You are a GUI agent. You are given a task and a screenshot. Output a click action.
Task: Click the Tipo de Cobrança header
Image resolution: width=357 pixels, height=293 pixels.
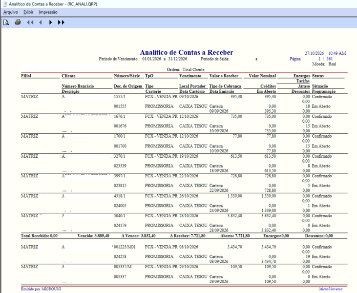click(225, 86)
